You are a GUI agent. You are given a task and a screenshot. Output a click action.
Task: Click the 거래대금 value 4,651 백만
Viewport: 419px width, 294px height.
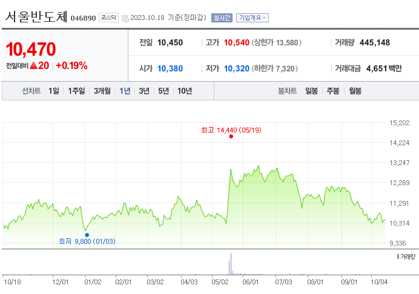[384, 68]
